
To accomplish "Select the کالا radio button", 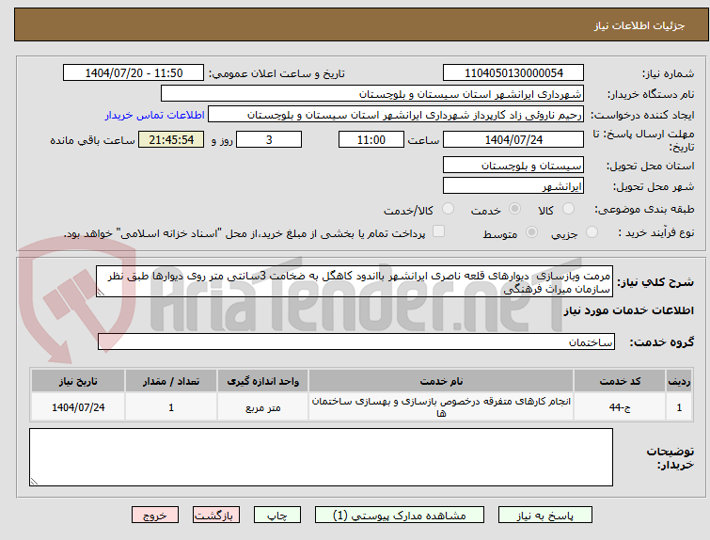I will click(568, 209).
